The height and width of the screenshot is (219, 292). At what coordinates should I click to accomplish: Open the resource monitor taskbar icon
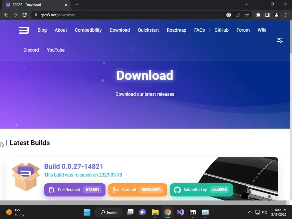point(205,212)
